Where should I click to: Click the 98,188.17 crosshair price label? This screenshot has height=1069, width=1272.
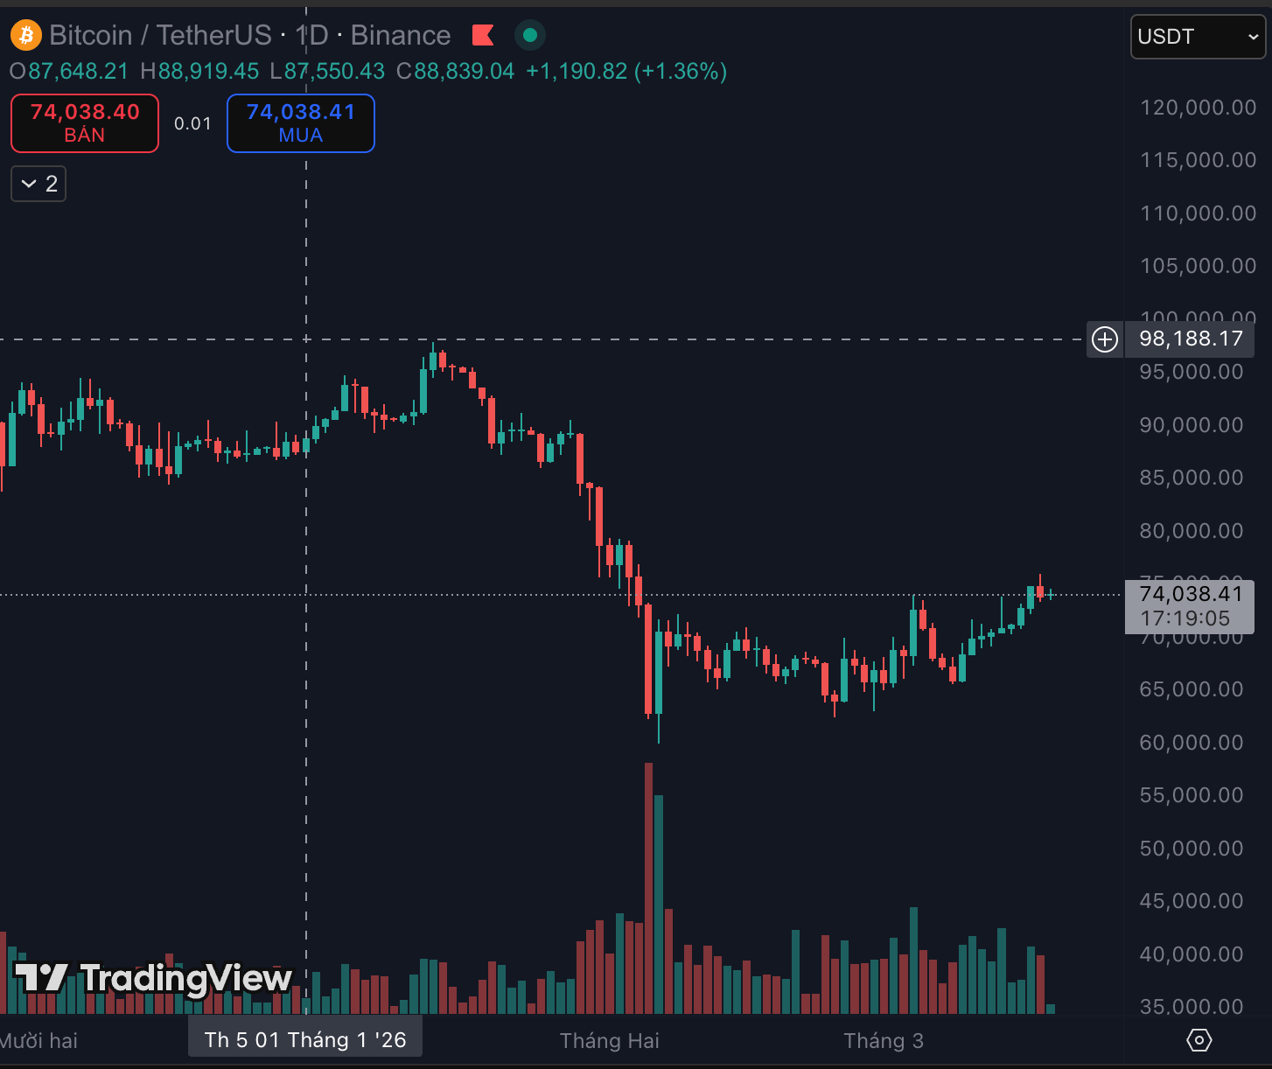point(1190,339)
